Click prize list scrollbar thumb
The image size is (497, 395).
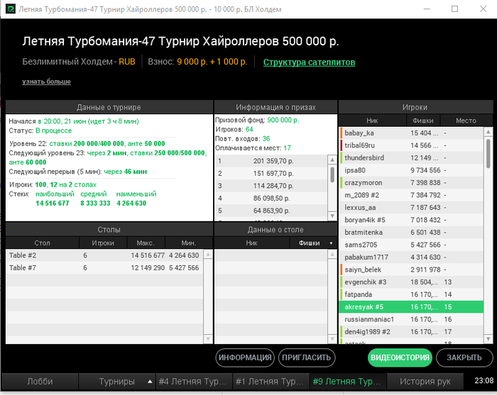(332, 174)
